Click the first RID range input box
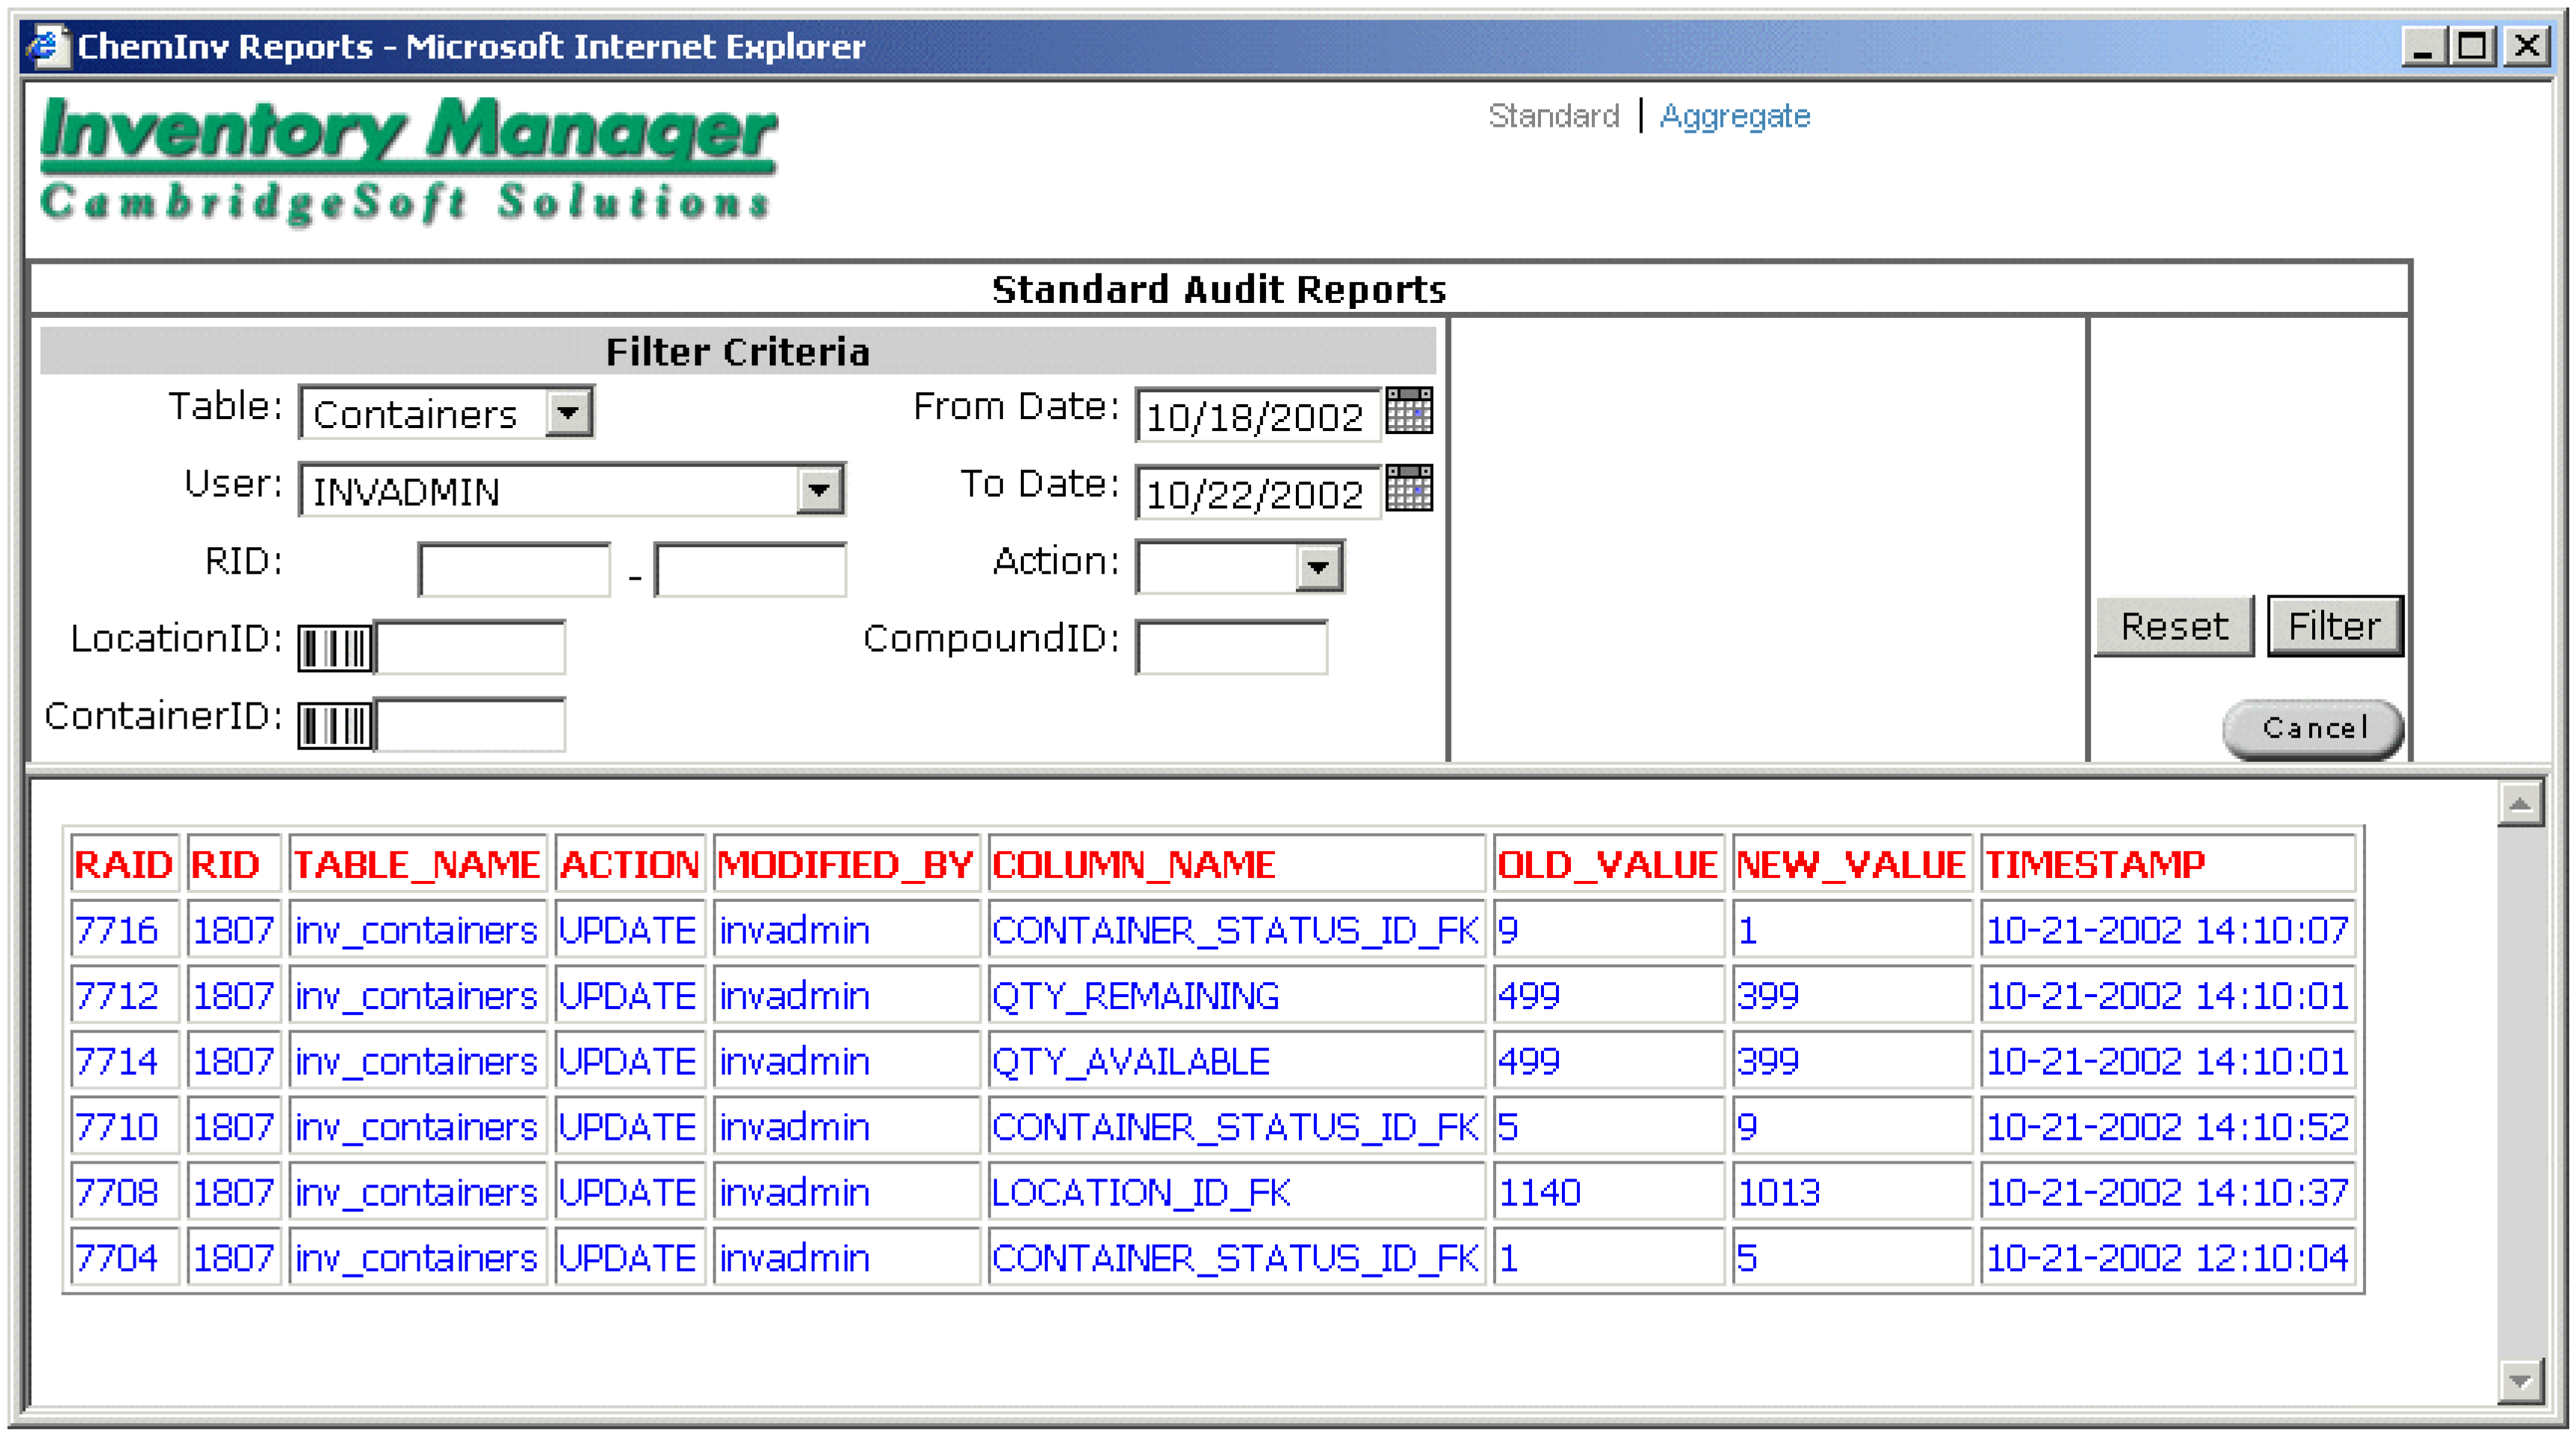The width and height of the screenshot is (2576, 1438). click(x=514, y=569)
